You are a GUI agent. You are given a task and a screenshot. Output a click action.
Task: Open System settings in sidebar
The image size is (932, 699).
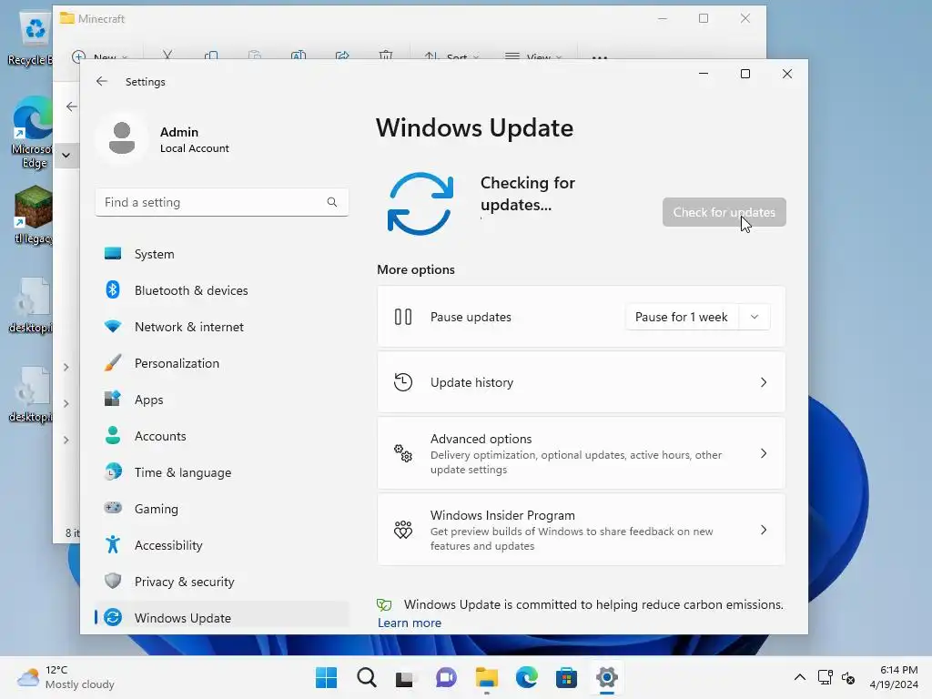(x=221, y=254)
